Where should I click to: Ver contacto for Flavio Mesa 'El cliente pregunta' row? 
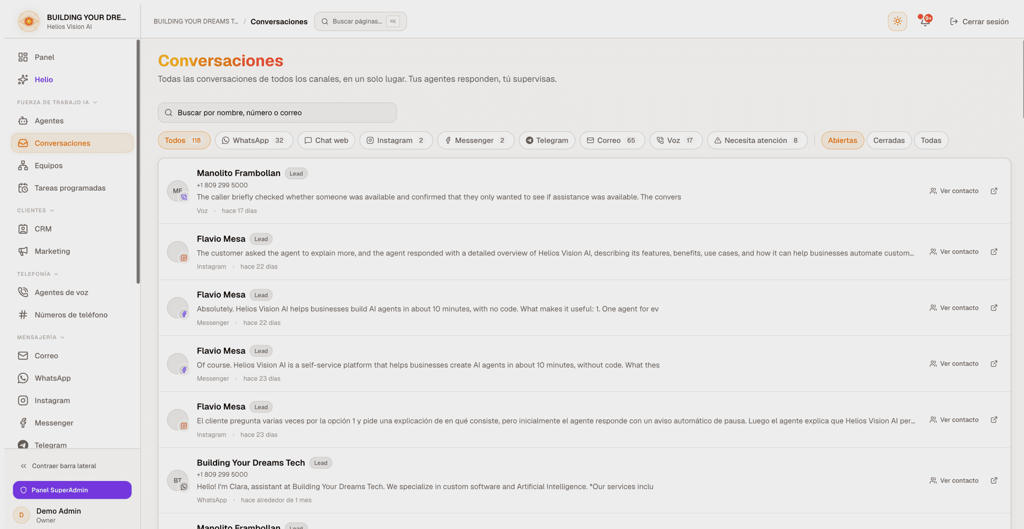pyautogui.click(x=954, y=420)
